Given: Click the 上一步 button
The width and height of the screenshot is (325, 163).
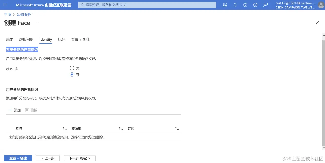Looking at the screenshot, I should [48, 158].
